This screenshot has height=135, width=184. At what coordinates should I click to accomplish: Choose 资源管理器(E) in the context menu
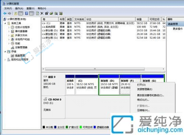[145, 89]
